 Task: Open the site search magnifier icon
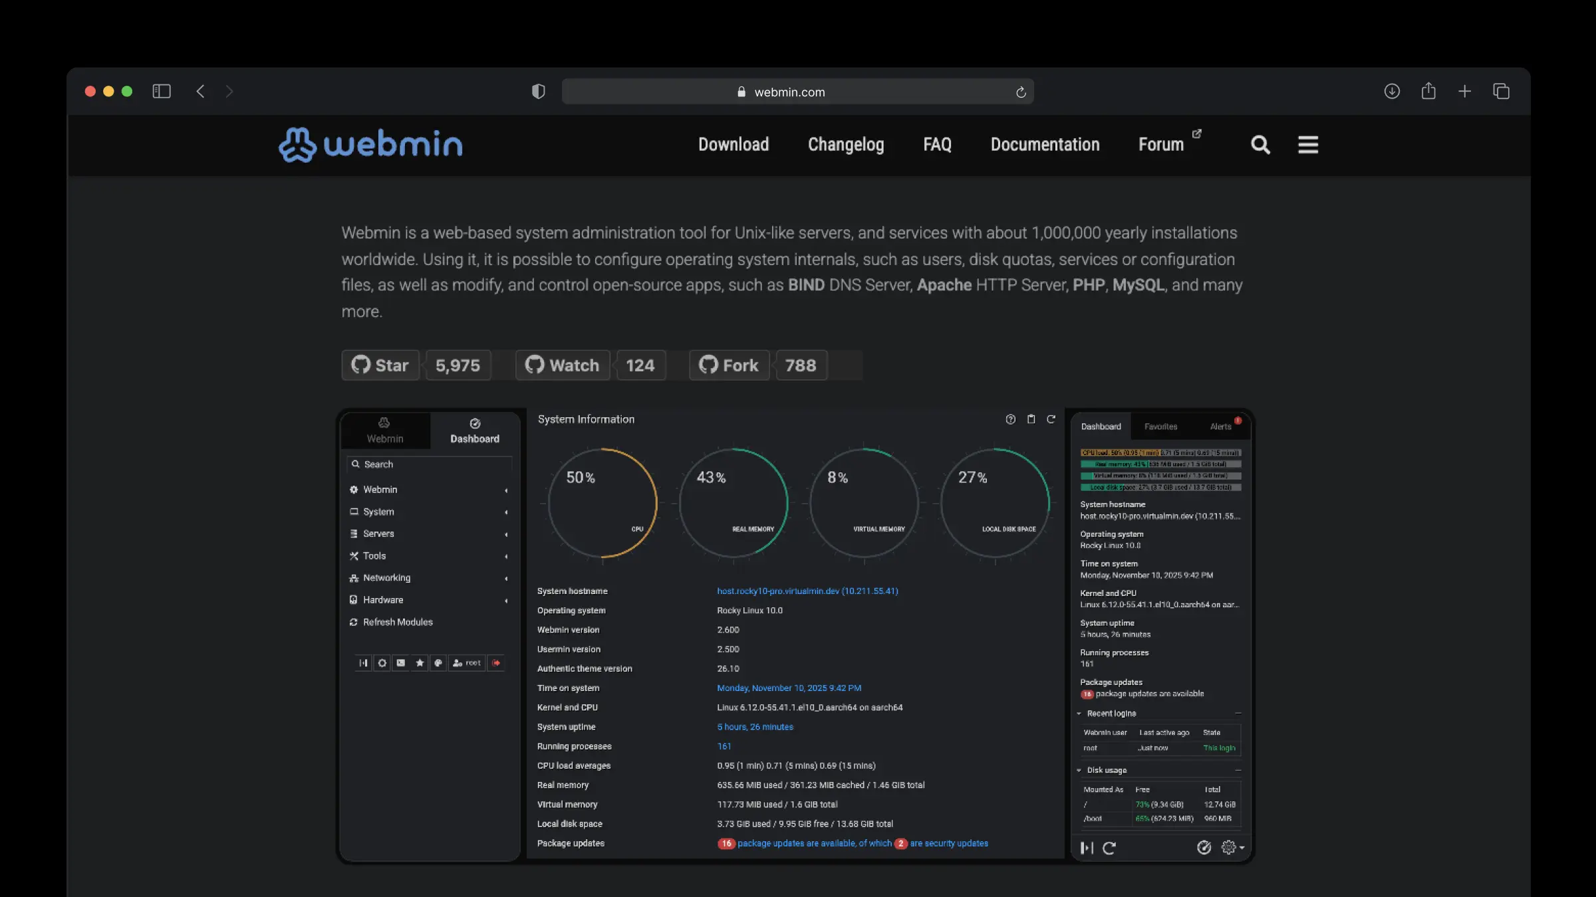[1260, 145]
